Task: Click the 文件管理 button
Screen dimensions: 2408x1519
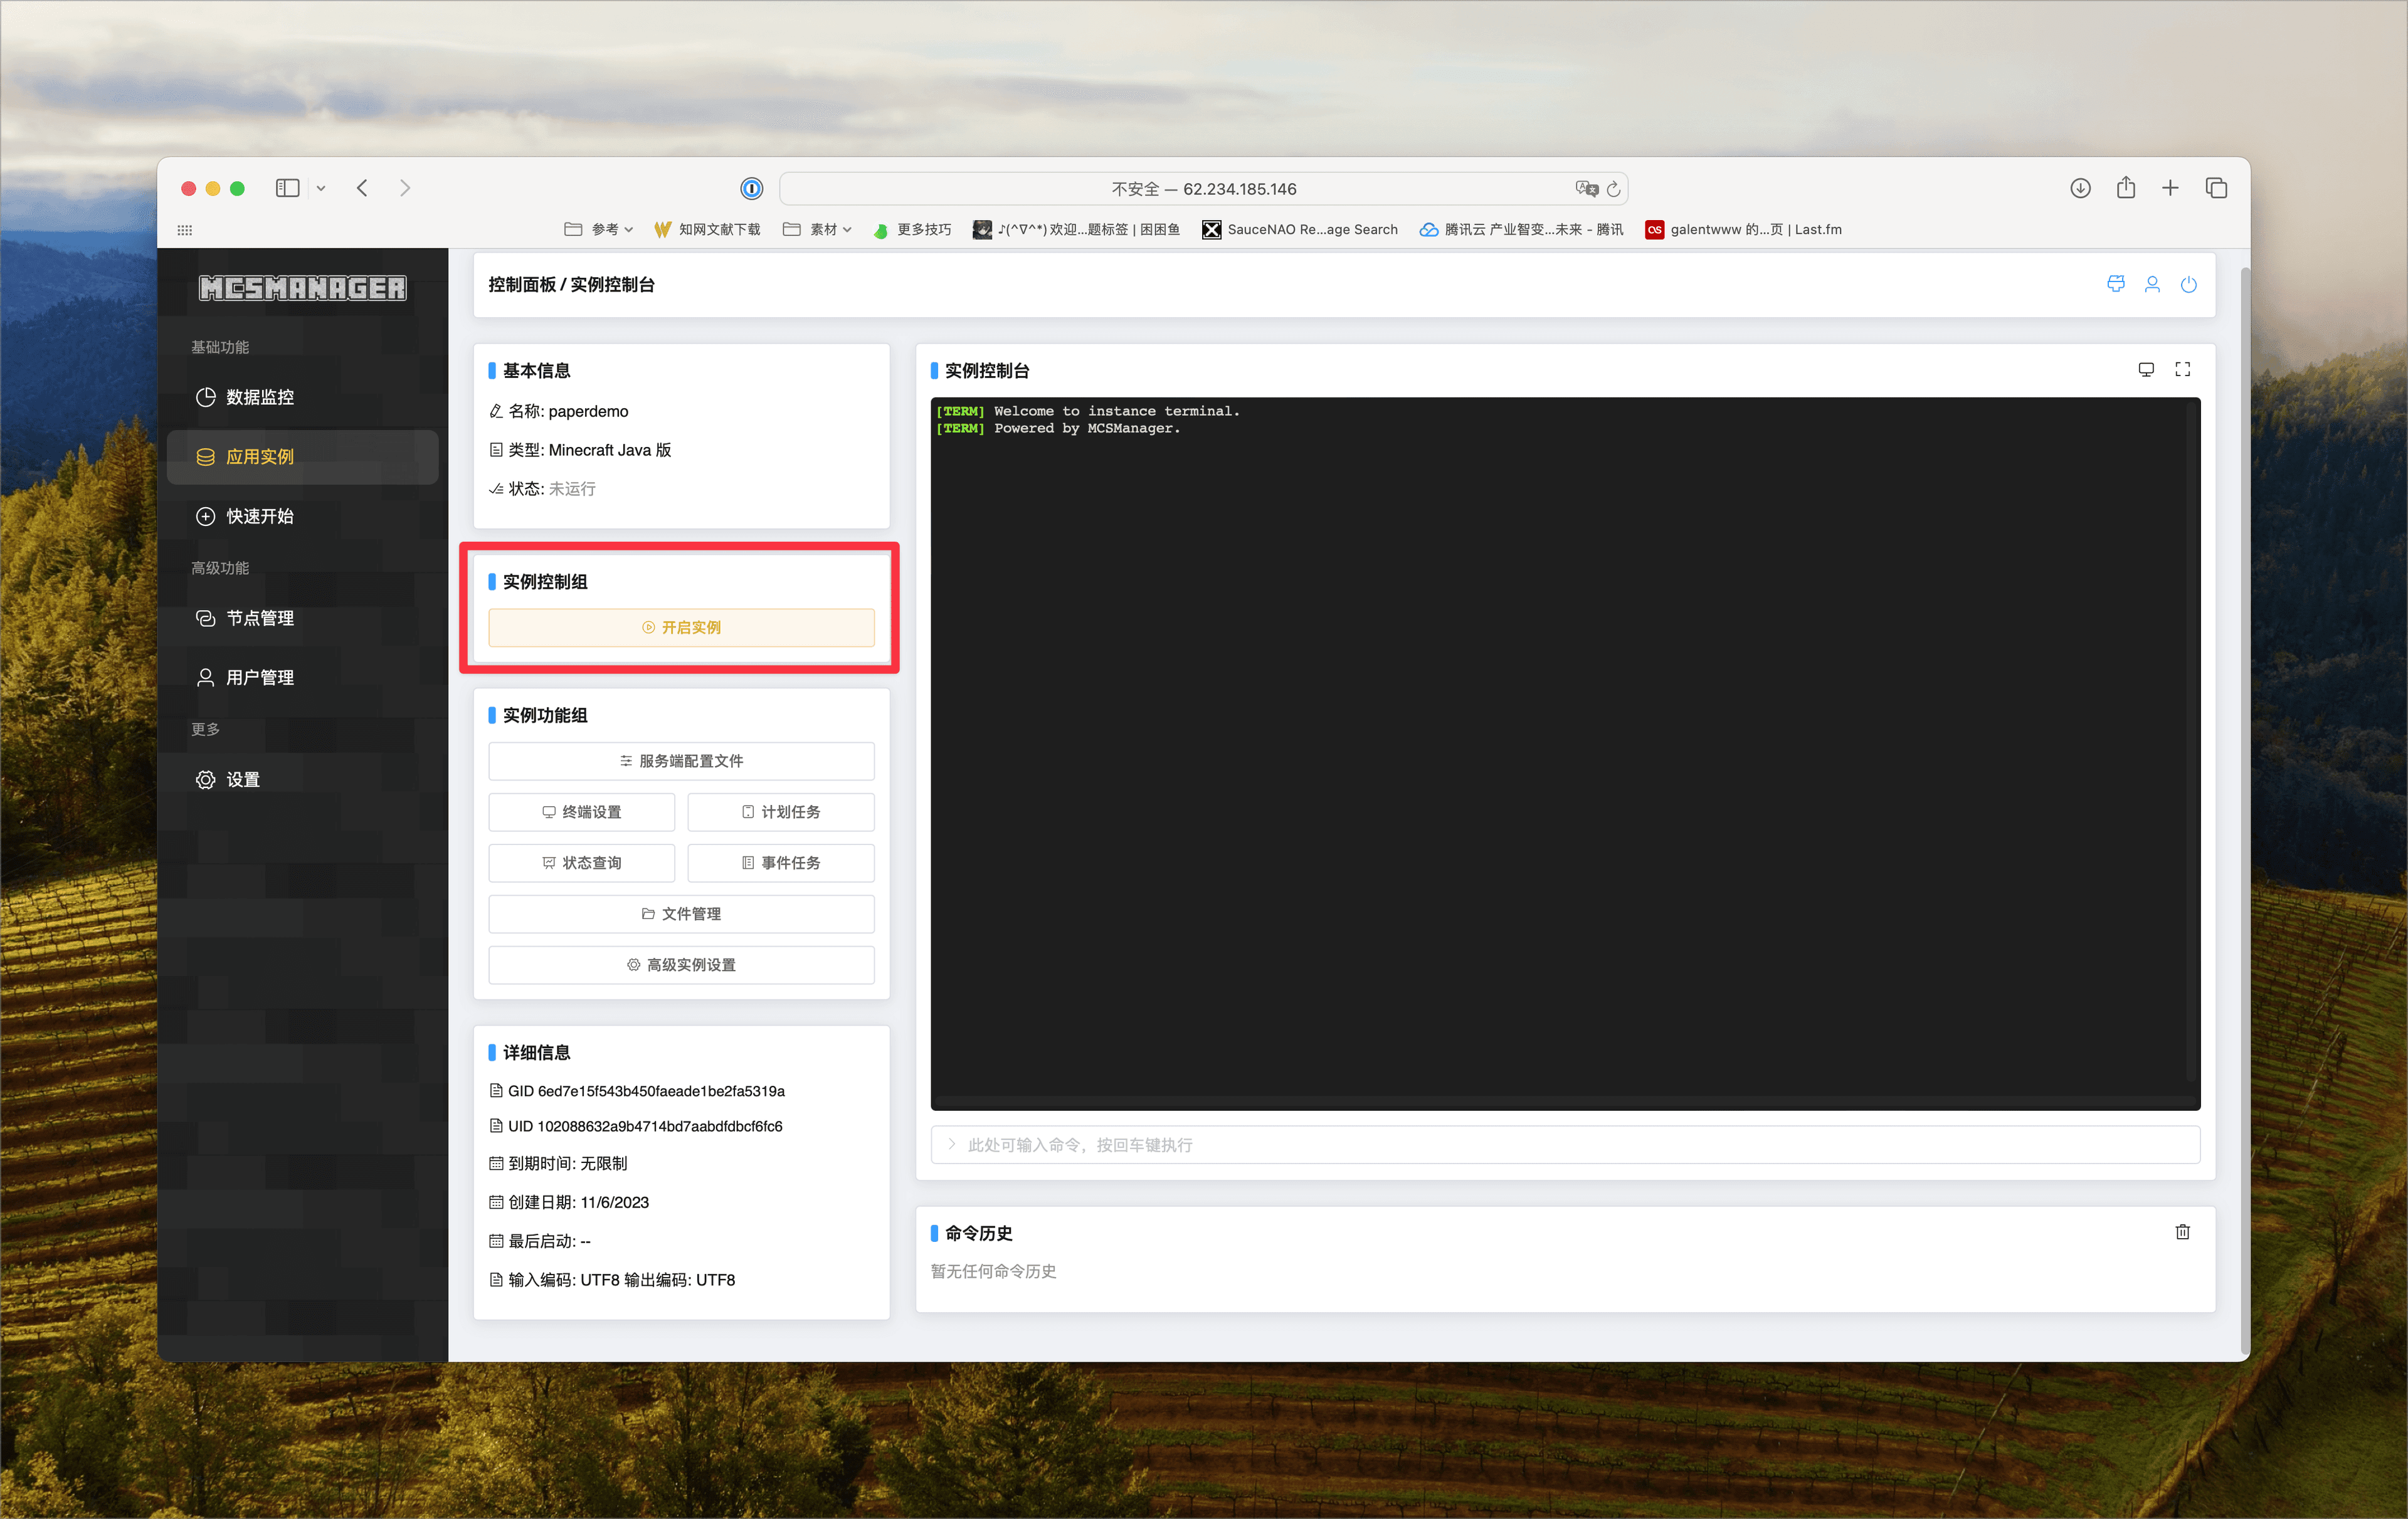Action: (681, 914)
